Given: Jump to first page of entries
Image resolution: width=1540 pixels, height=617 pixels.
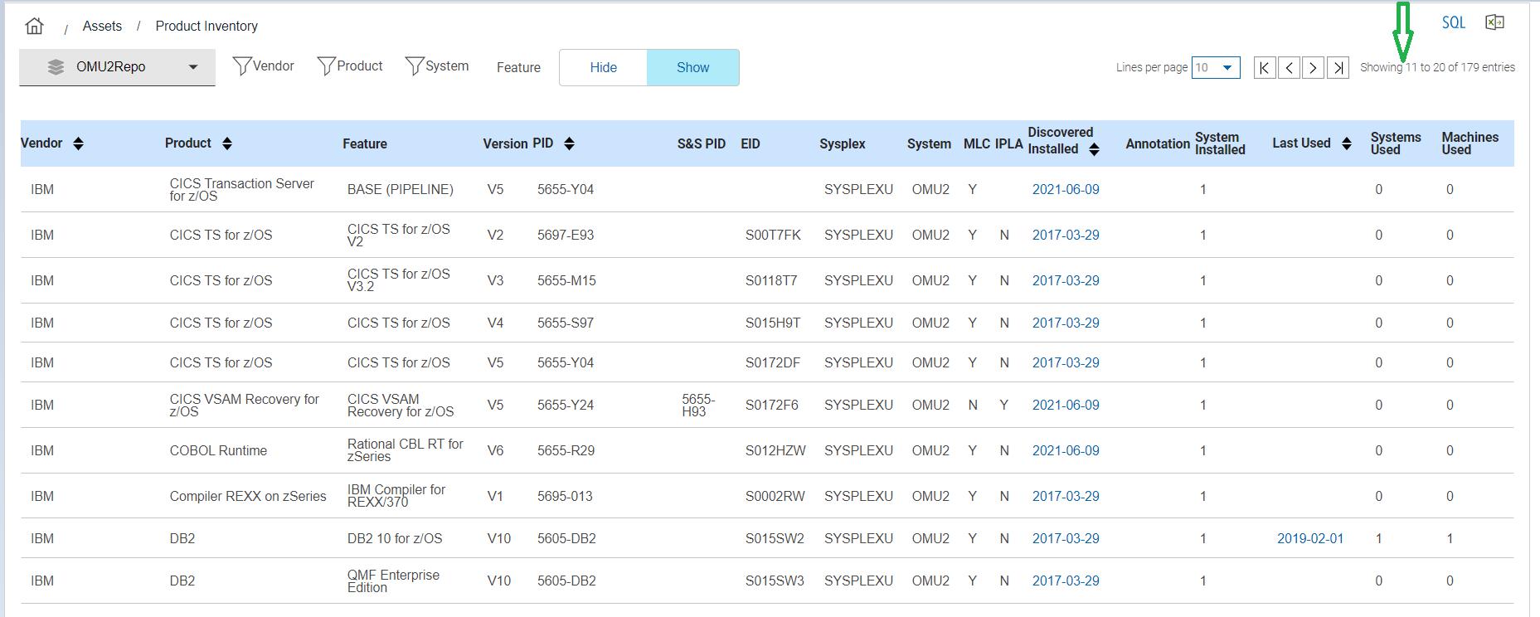Looking at the screenshot, I should (x=1265, y=67).
